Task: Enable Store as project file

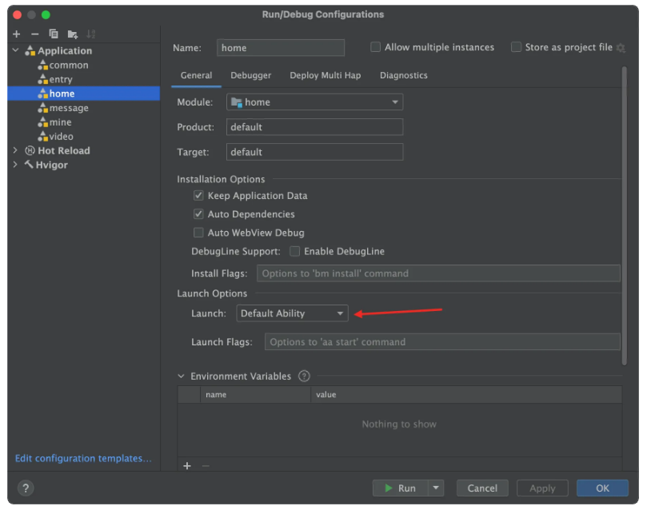Action: (516, 47)
